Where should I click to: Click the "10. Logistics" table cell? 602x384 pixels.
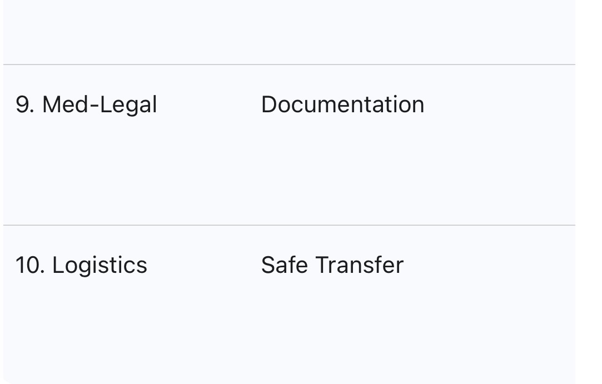pyautogui.click(x=81, y=265)
